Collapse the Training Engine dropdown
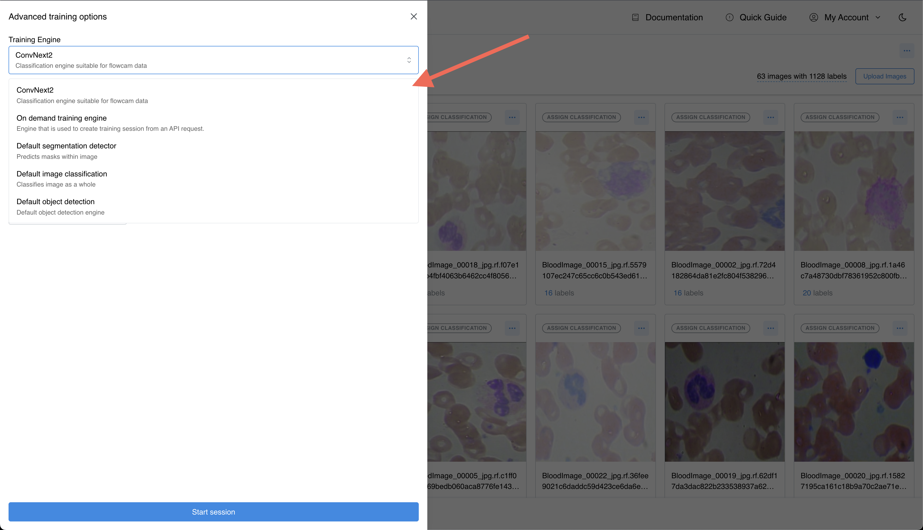 (x=213, y=60)
